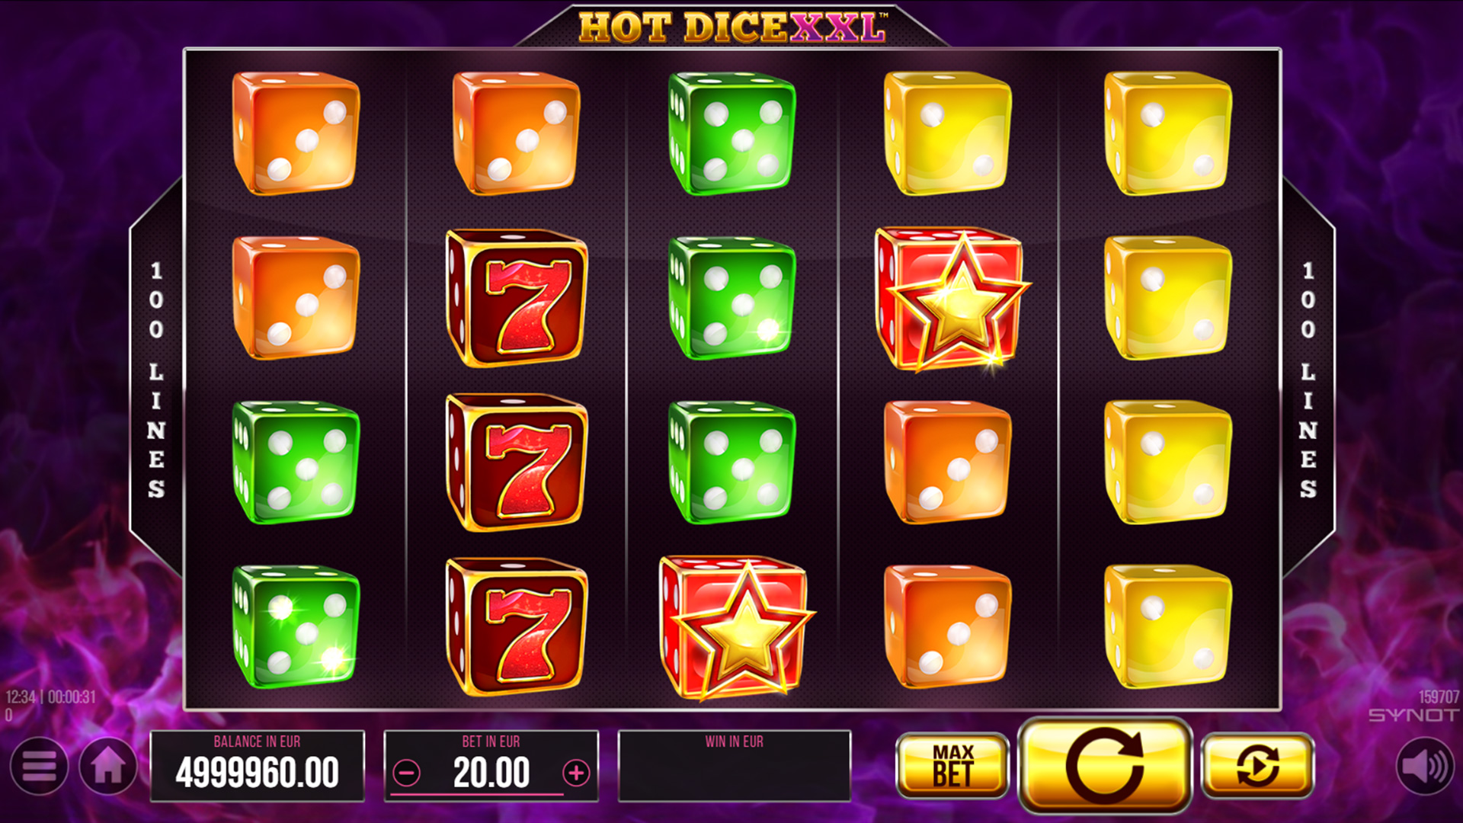Decrease bet with the minus icon
Viewport: 1463px width, 823px height.
[407, 773]
